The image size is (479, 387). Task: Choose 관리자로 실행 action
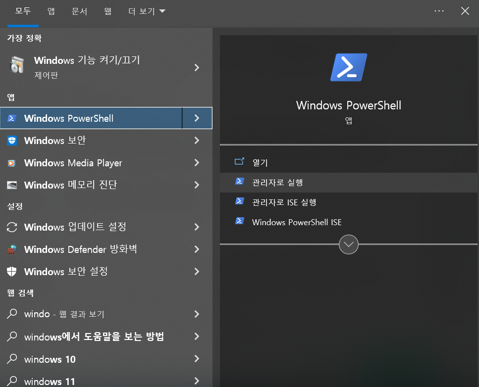coord(349,183)
